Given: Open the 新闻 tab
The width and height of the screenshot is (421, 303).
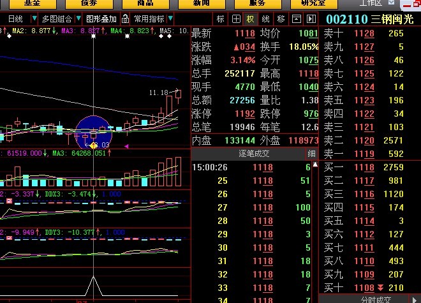Looking at the screenshot, I should coord(202,3).
